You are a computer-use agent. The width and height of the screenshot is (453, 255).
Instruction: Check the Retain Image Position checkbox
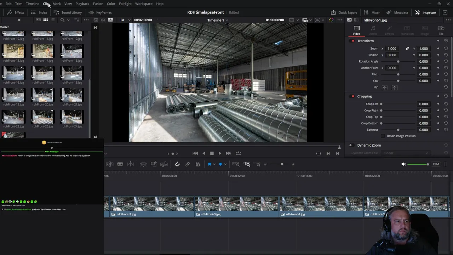click(x=383, y=136)
